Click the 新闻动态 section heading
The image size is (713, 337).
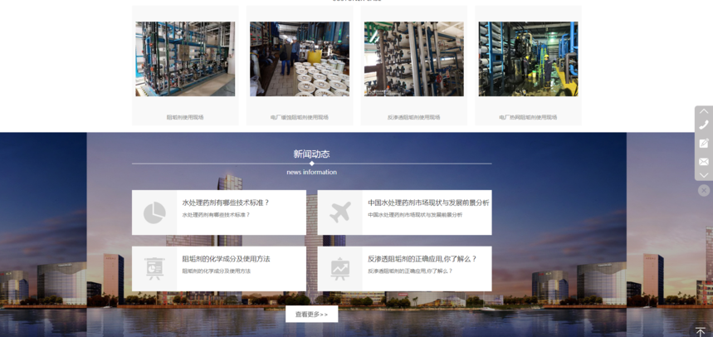[x=311, y=154]
